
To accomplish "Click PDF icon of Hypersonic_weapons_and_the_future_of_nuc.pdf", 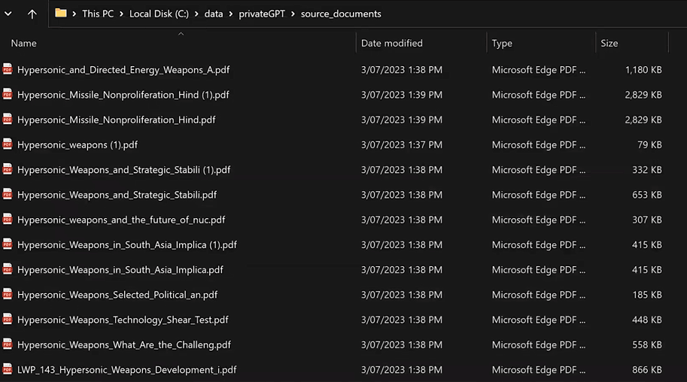I will click(8, 219).
